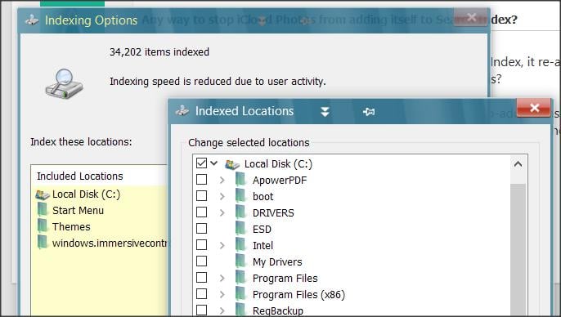Click the Program Files folder icon
The height and width of the screenshot is (317, 561).
241,278
